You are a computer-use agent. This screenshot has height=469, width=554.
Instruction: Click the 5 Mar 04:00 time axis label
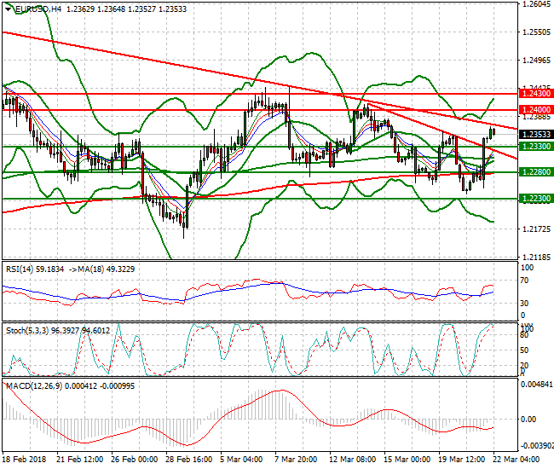click(x=241, y=460)
